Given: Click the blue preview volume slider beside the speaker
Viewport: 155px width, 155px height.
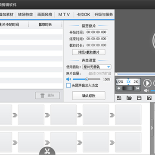Looking at the screenshot, I should pyautogui.click(x=153, y=90).
